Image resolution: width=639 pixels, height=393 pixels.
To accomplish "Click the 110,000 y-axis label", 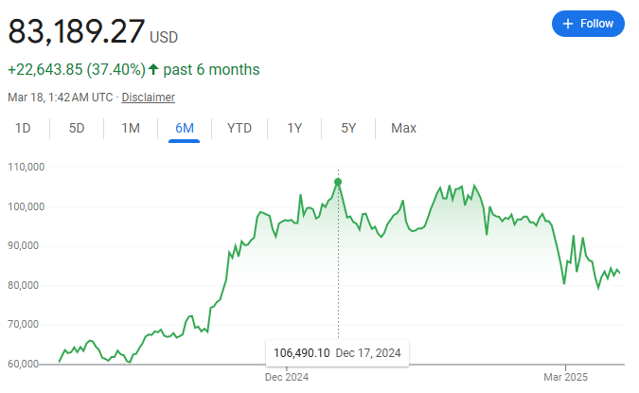I will coord(27,168).
